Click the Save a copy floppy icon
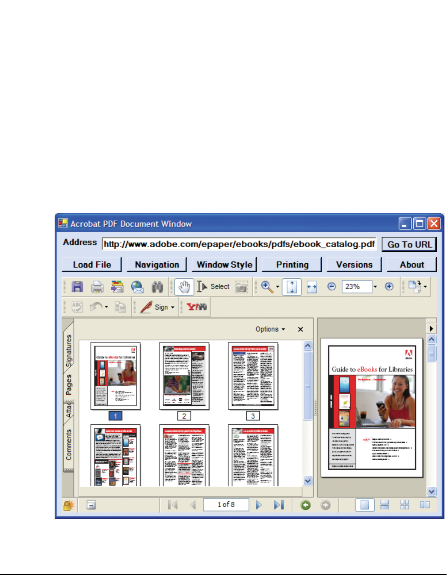This screenshot has width=447, height=575. click(x=77, y=286)
